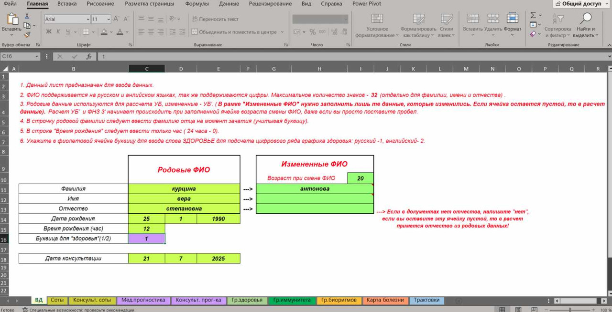Switch to the Гр.здоровья sheet tab
612x312 pixels.
pos(247,300)
